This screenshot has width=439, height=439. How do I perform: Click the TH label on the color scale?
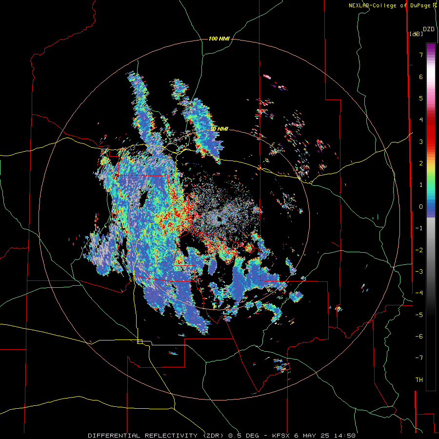pos(419,380)
